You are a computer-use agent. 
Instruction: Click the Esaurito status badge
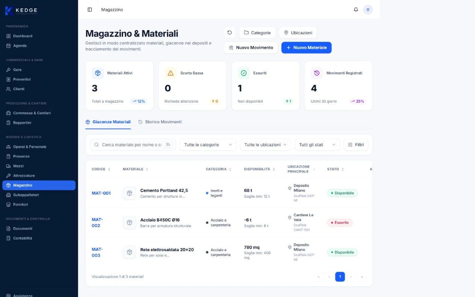pyautogui.click(x=340, y=223)
